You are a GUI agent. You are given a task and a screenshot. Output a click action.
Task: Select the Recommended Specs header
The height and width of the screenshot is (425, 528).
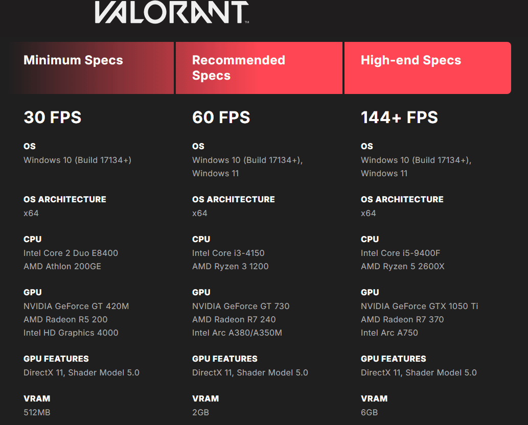tap(259, 68)
